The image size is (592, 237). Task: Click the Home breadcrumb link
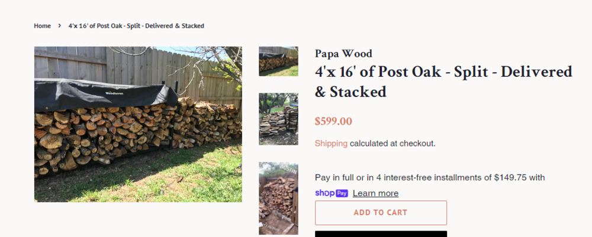click(x=42, y=26)
